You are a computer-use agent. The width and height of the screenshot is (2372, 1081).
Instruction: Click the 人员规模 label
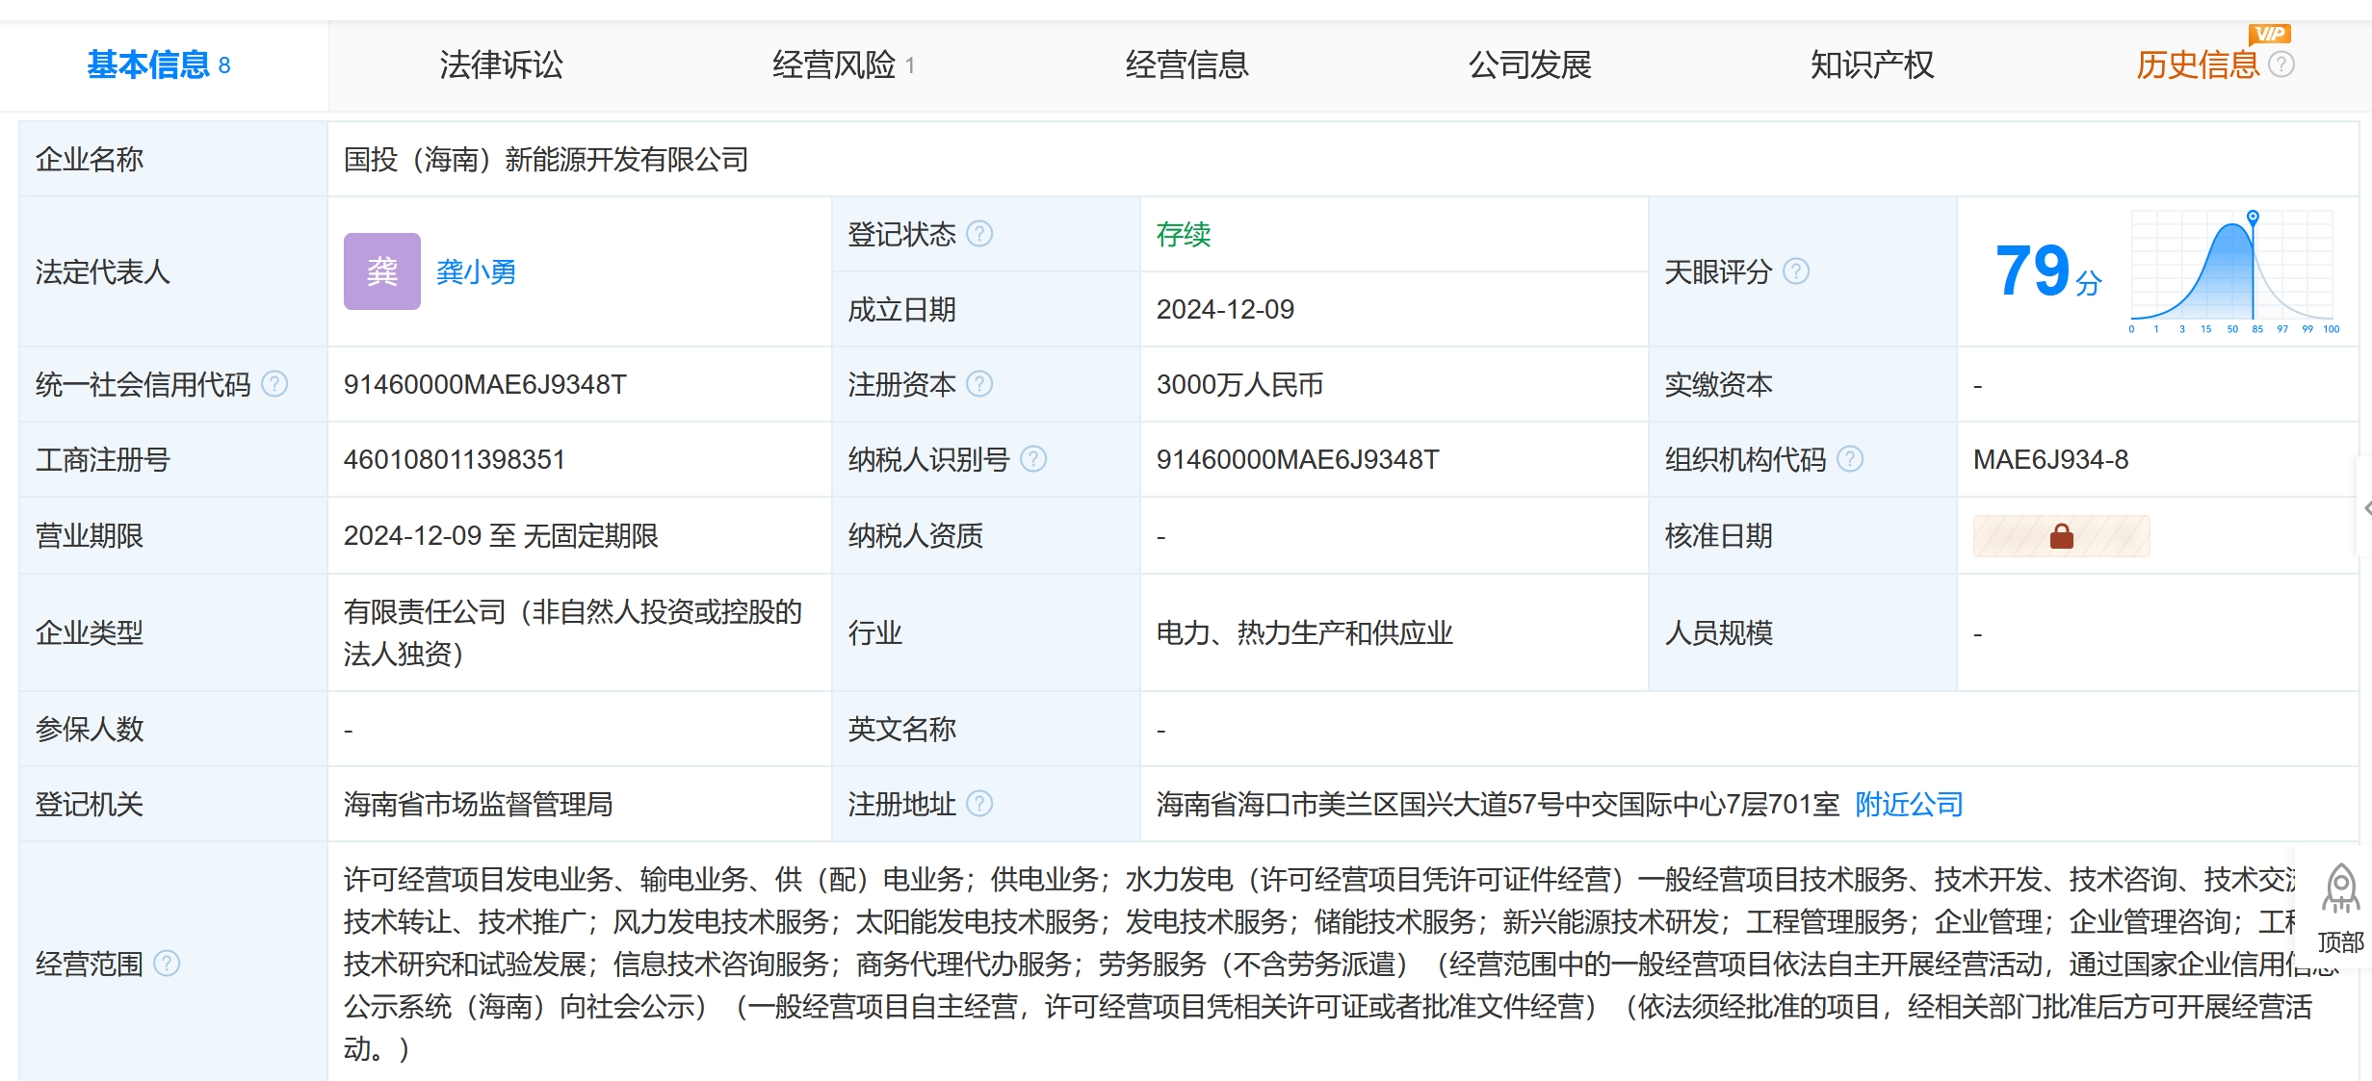click(x=1718, y=632)
